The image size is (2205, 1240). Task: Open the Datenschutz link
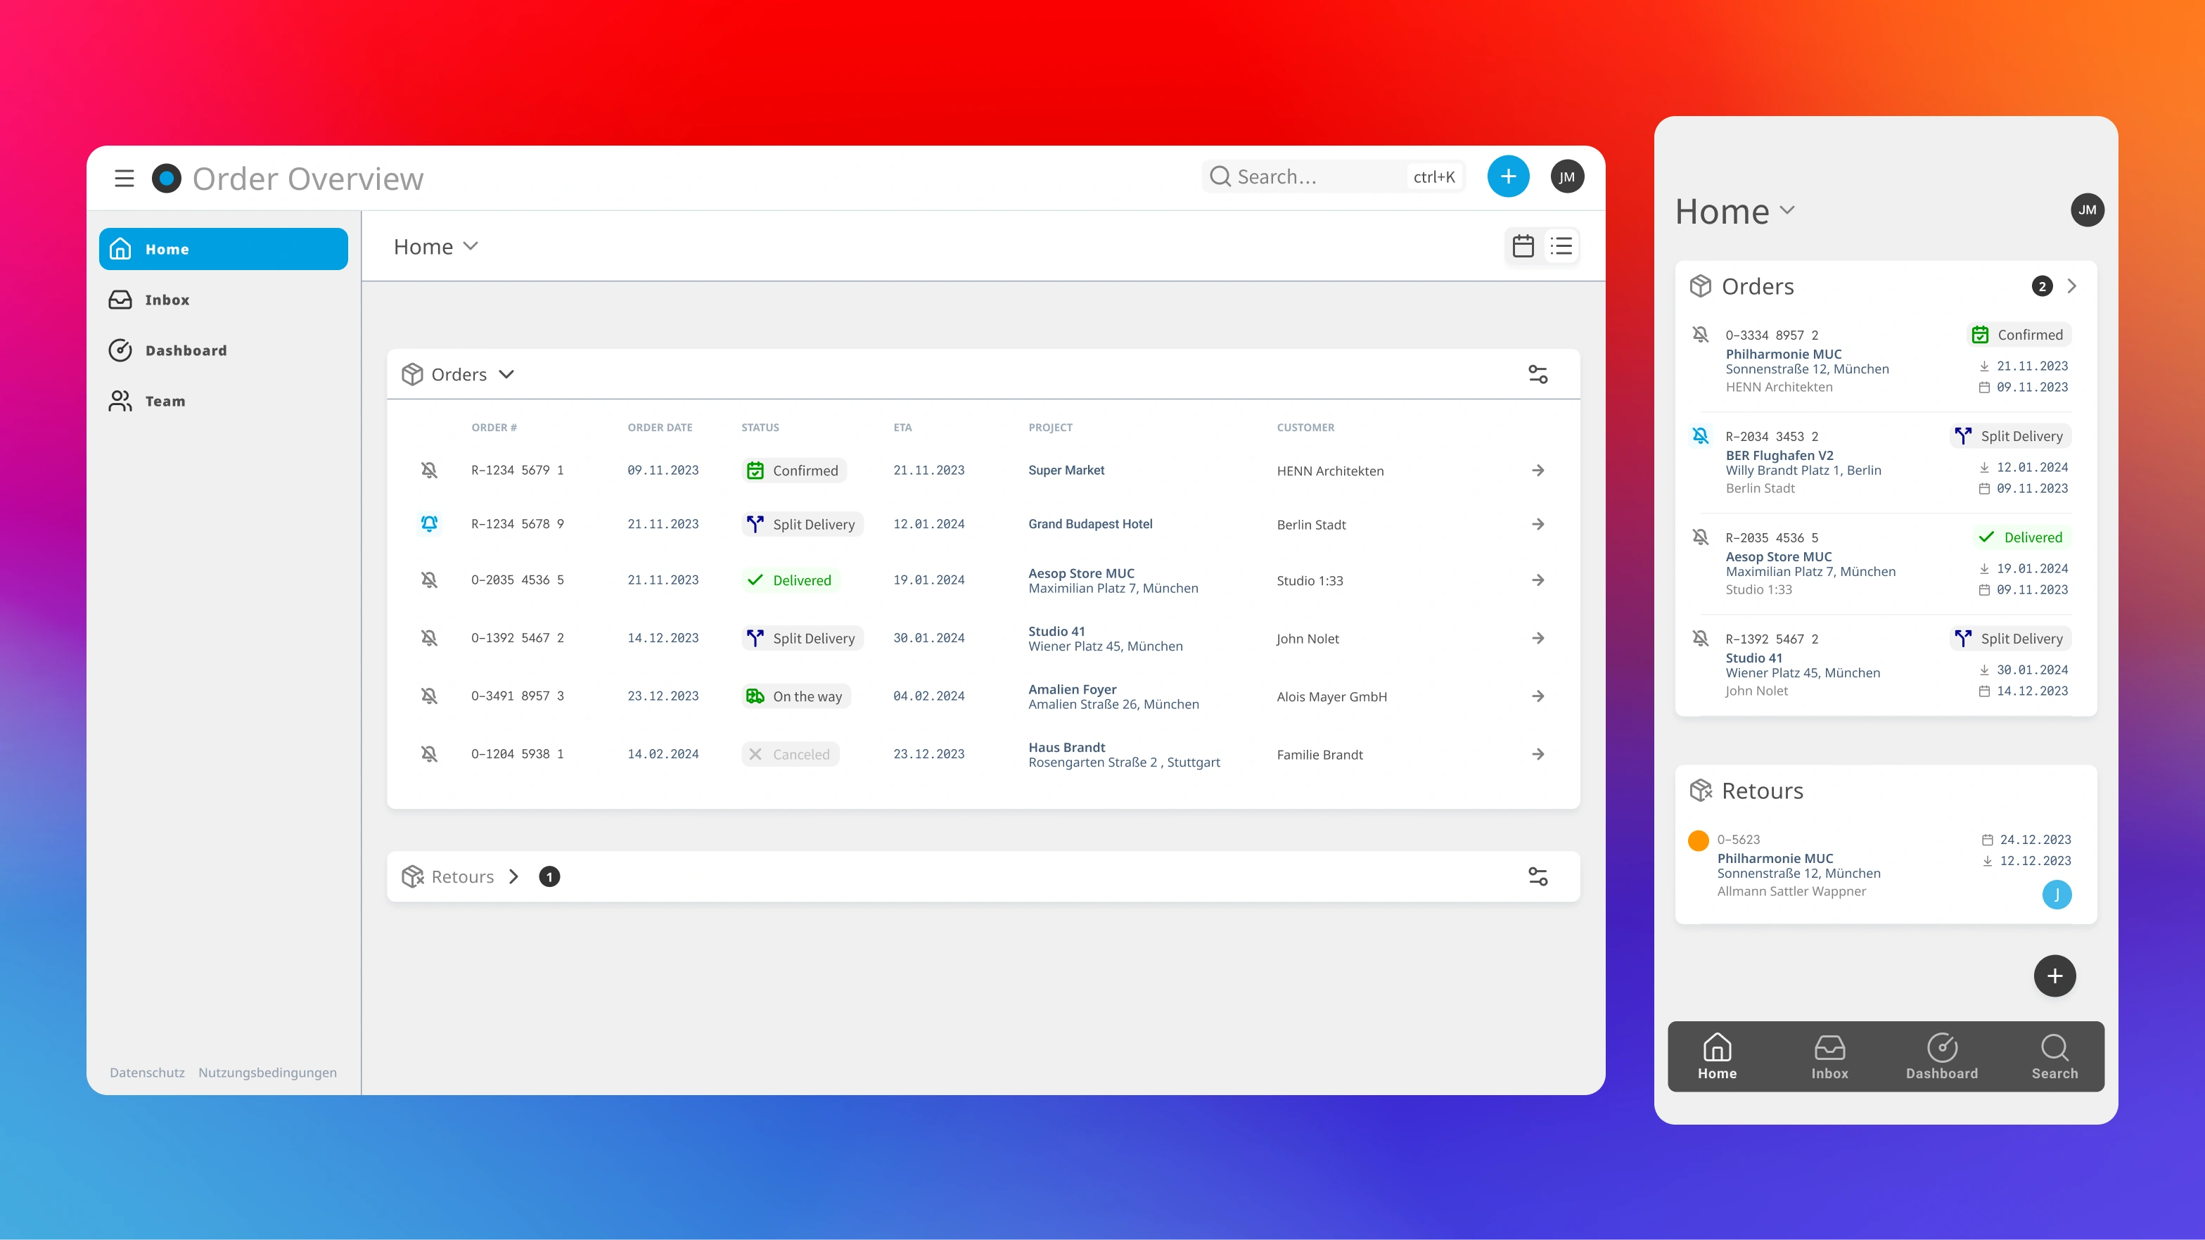coord(147,1073)
